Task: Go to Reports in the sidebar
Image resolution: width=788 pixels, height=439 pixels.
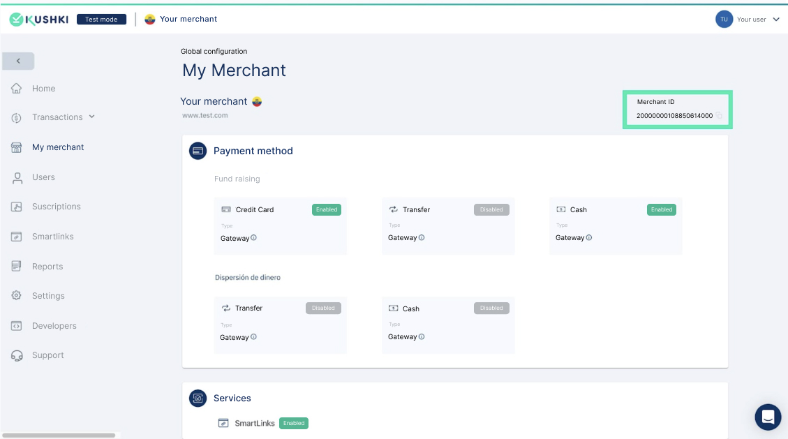Action: click(x=47, y=267)
